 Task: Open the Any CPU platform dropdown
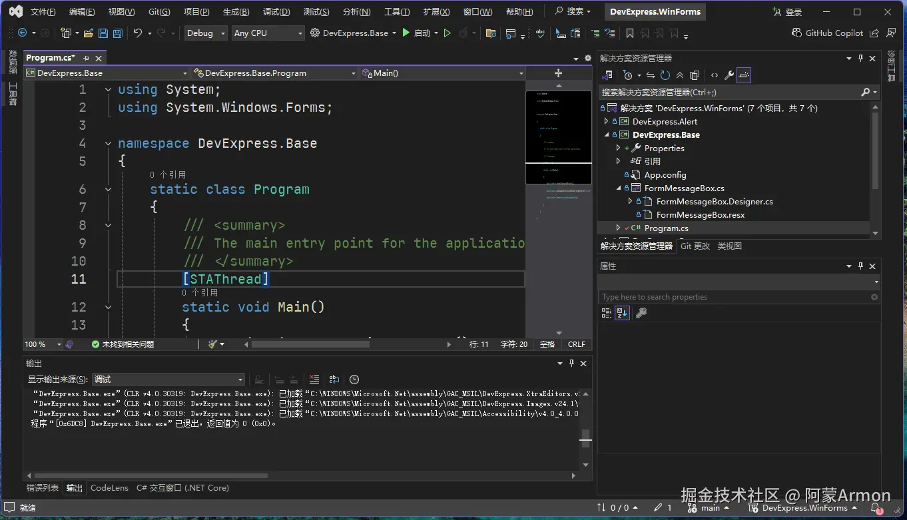coord(268,33)
